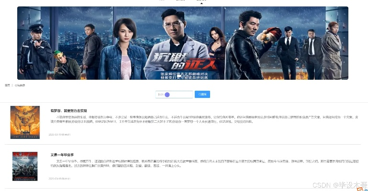Click the 沉默的证人 title on the banner
368x191 pixels.
[184, 61]
